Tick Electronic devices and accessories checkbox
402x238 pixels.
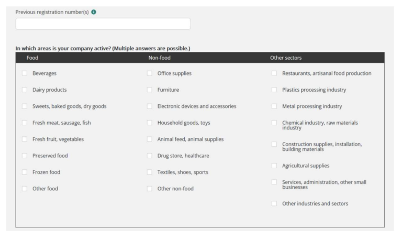[150, 106]
